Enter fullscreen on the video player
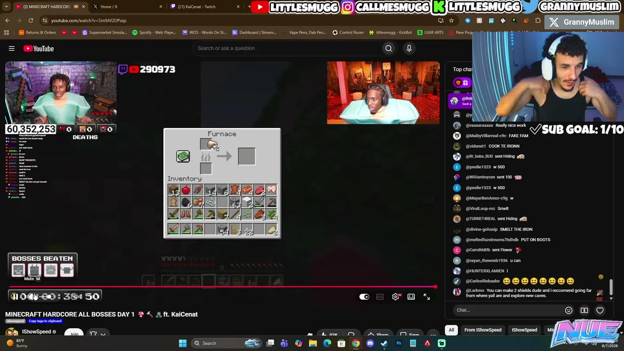The width and height of the screenshot is (624, 351). pyautogui.click(x=427, y=296)
